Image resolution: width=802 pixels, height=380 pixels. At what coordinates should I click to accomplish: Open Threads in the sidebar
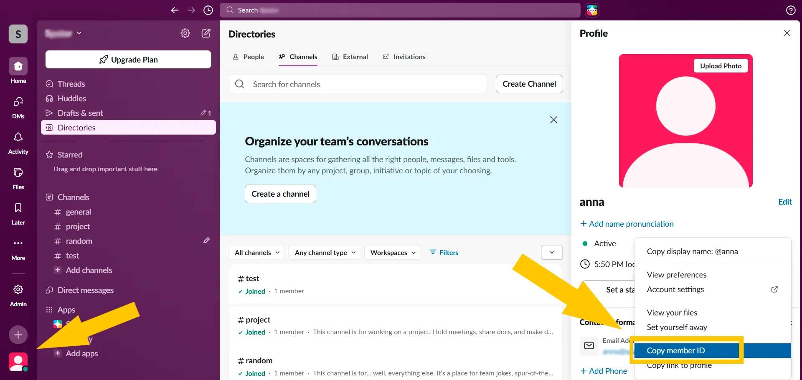point(128,84)
